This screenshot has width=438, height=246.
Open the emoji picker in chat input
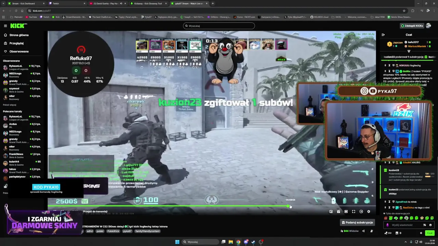click(430, 225)
